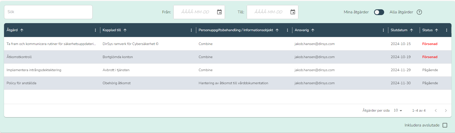
Task: Open Personuppgiftsbehandling column options menu
Action: (287, 30)
